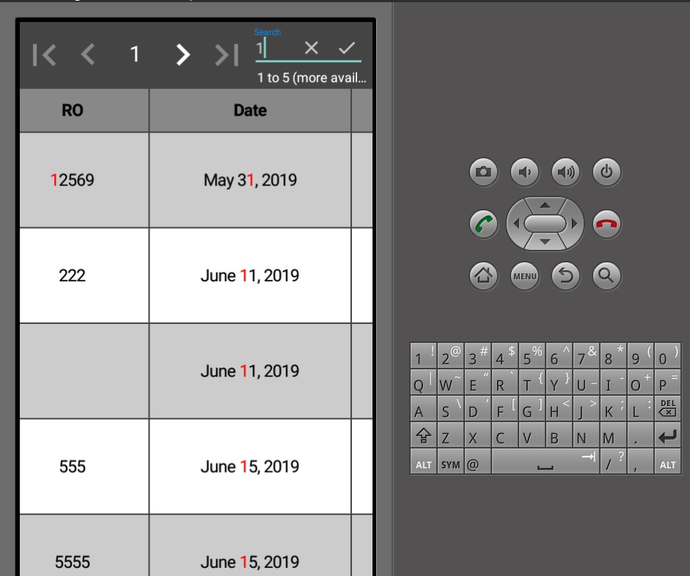Tap the D-pad right arrow
Screen dimensions: 690x576
click(574, 224)
